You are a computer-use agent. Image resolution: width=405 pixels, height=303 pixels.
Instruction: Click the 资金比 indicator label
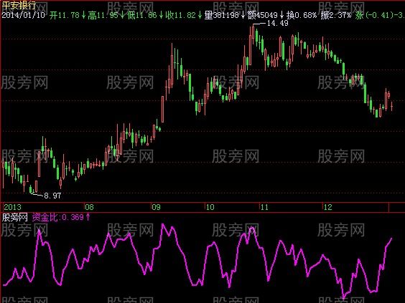click(45, 217)
